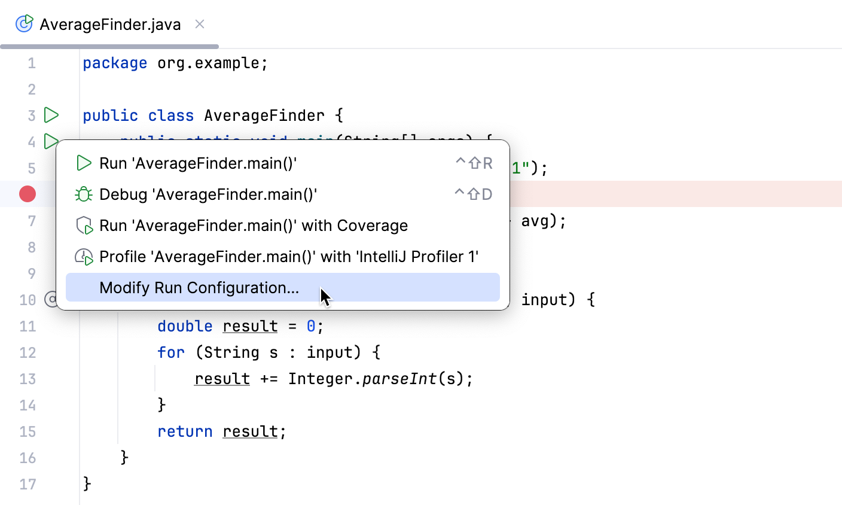
Task: Click the underlined result variable on line 11
Action: point(250,326)
